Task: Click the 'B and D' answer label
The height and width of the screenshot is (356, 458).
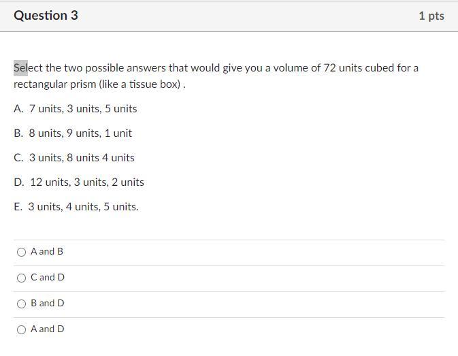Action: [x=48, y=303]
